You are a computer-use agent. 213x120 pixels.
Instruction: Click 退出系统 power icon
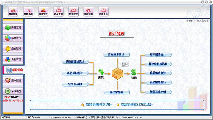pos(103,12)
